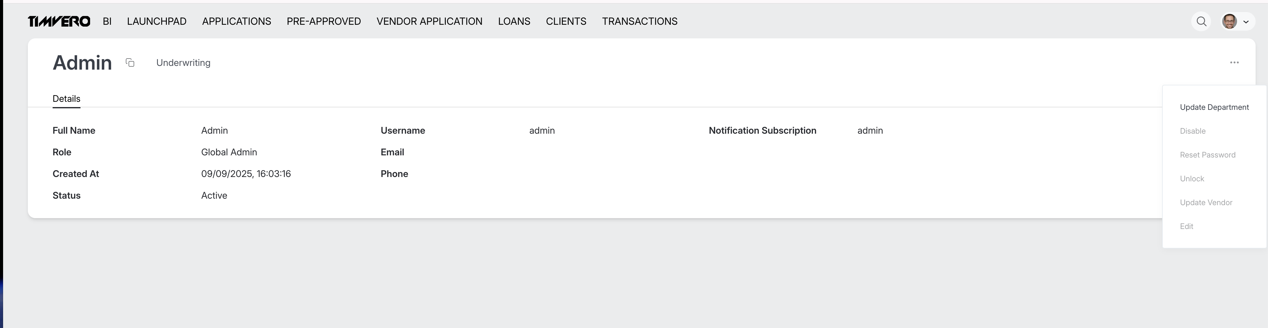Select the Details tab
Image resolution: width=1268 pixels, height=328 pixels.
click(x=67, y=98)
